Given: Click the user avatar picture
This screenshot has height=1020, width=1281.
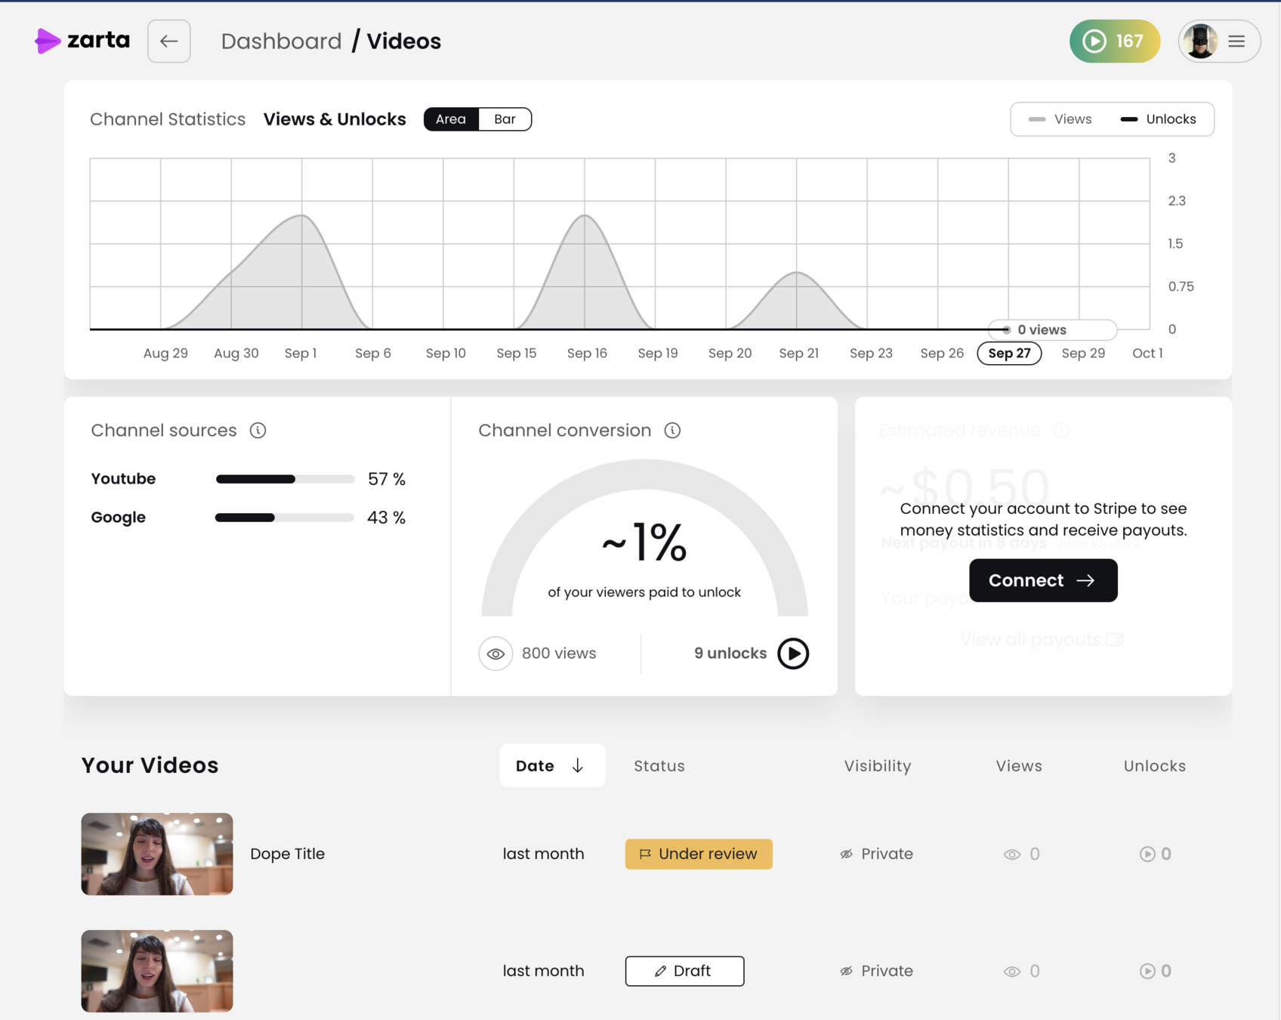Looking at the screenshot, I should pos(1200,41).
